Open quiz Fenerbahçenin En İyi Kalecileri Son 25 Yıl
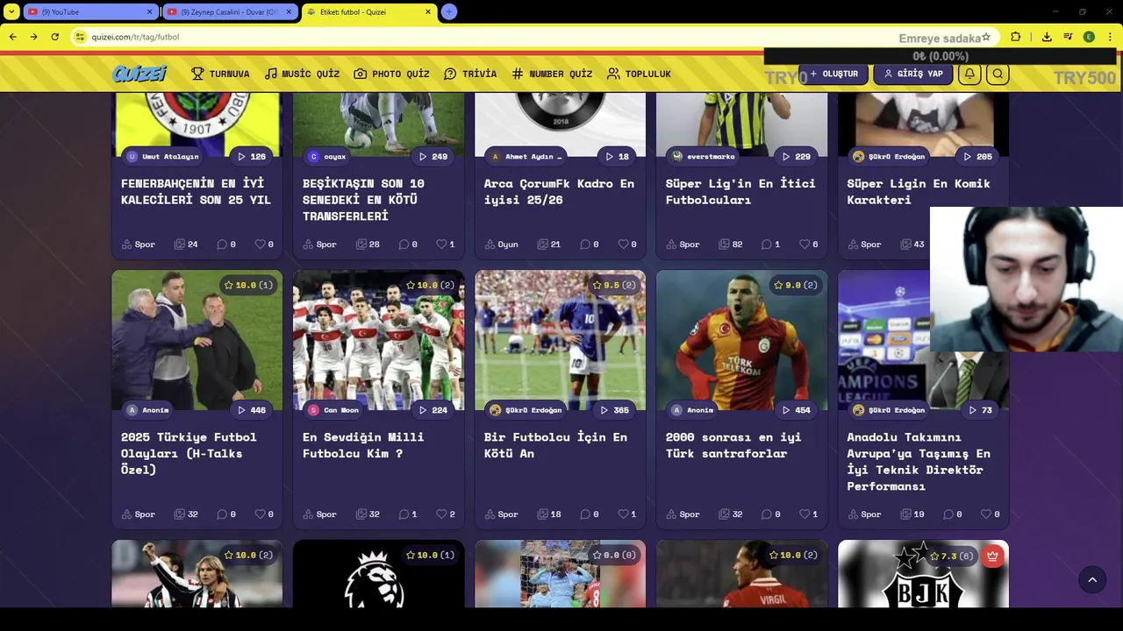Image resolution: width=1123 pixels, height=631 pixels. 196,191
